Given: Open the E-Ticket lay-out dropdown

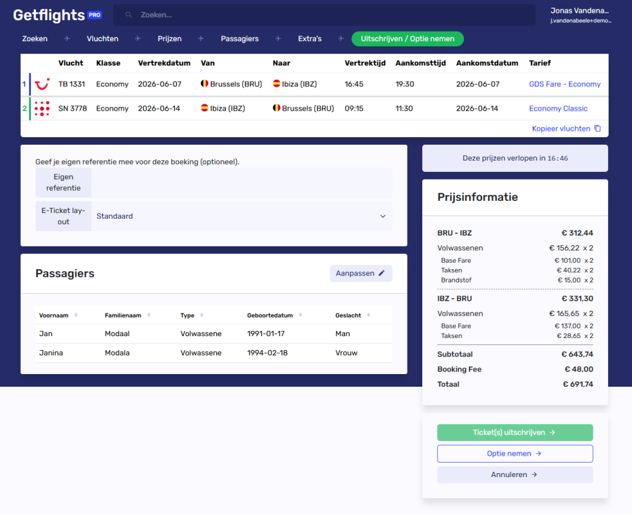Looking at the screenshot, I should [x=241, y=216].
